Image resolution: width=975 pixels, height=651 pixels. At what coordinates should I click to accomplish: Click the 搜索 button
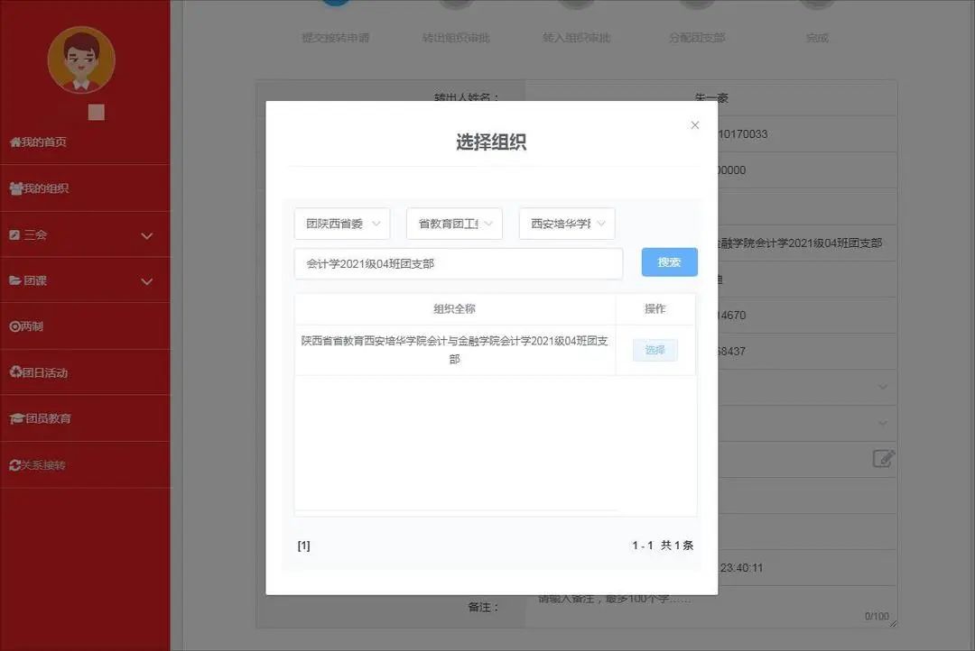pos(669,262)
